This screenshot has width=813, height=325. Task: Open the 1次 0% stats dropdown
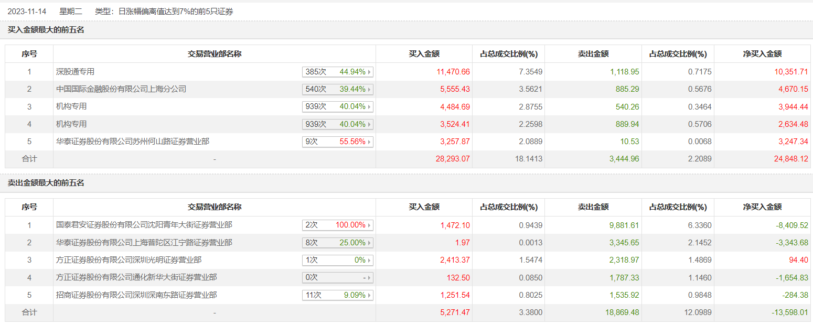pos(338,260)
